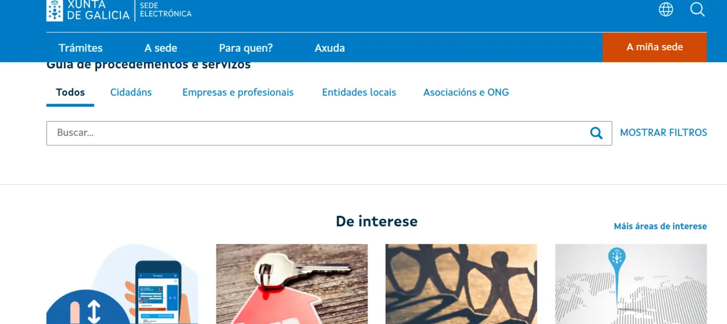Image resolution: width=727 pixels, height=324 pixels.
Task: Select the Todos tab
Action: tap(70, 92)
